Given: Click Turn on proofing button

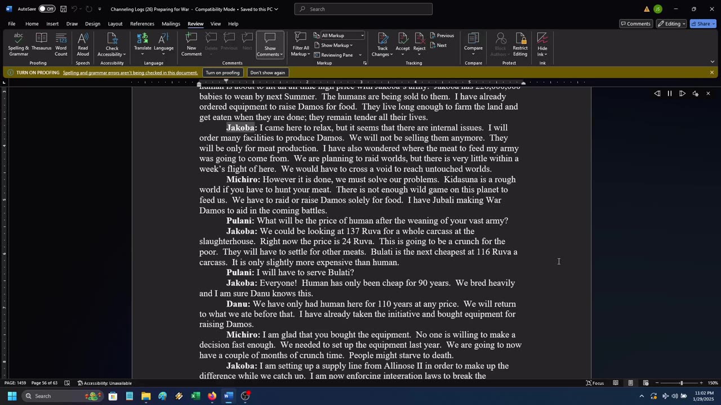Looking at the screenshot, I should click(222, 73).
